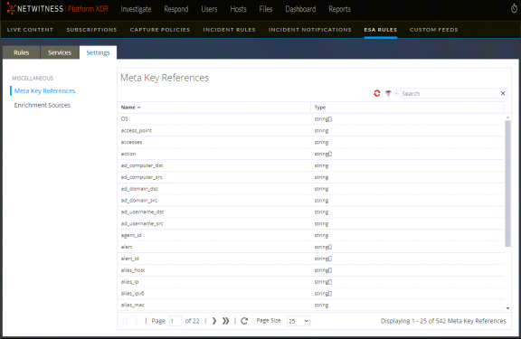The width and height of the screenshot is (521, 339).
Task: Click the first page double arrow
Action: (125, 321)
